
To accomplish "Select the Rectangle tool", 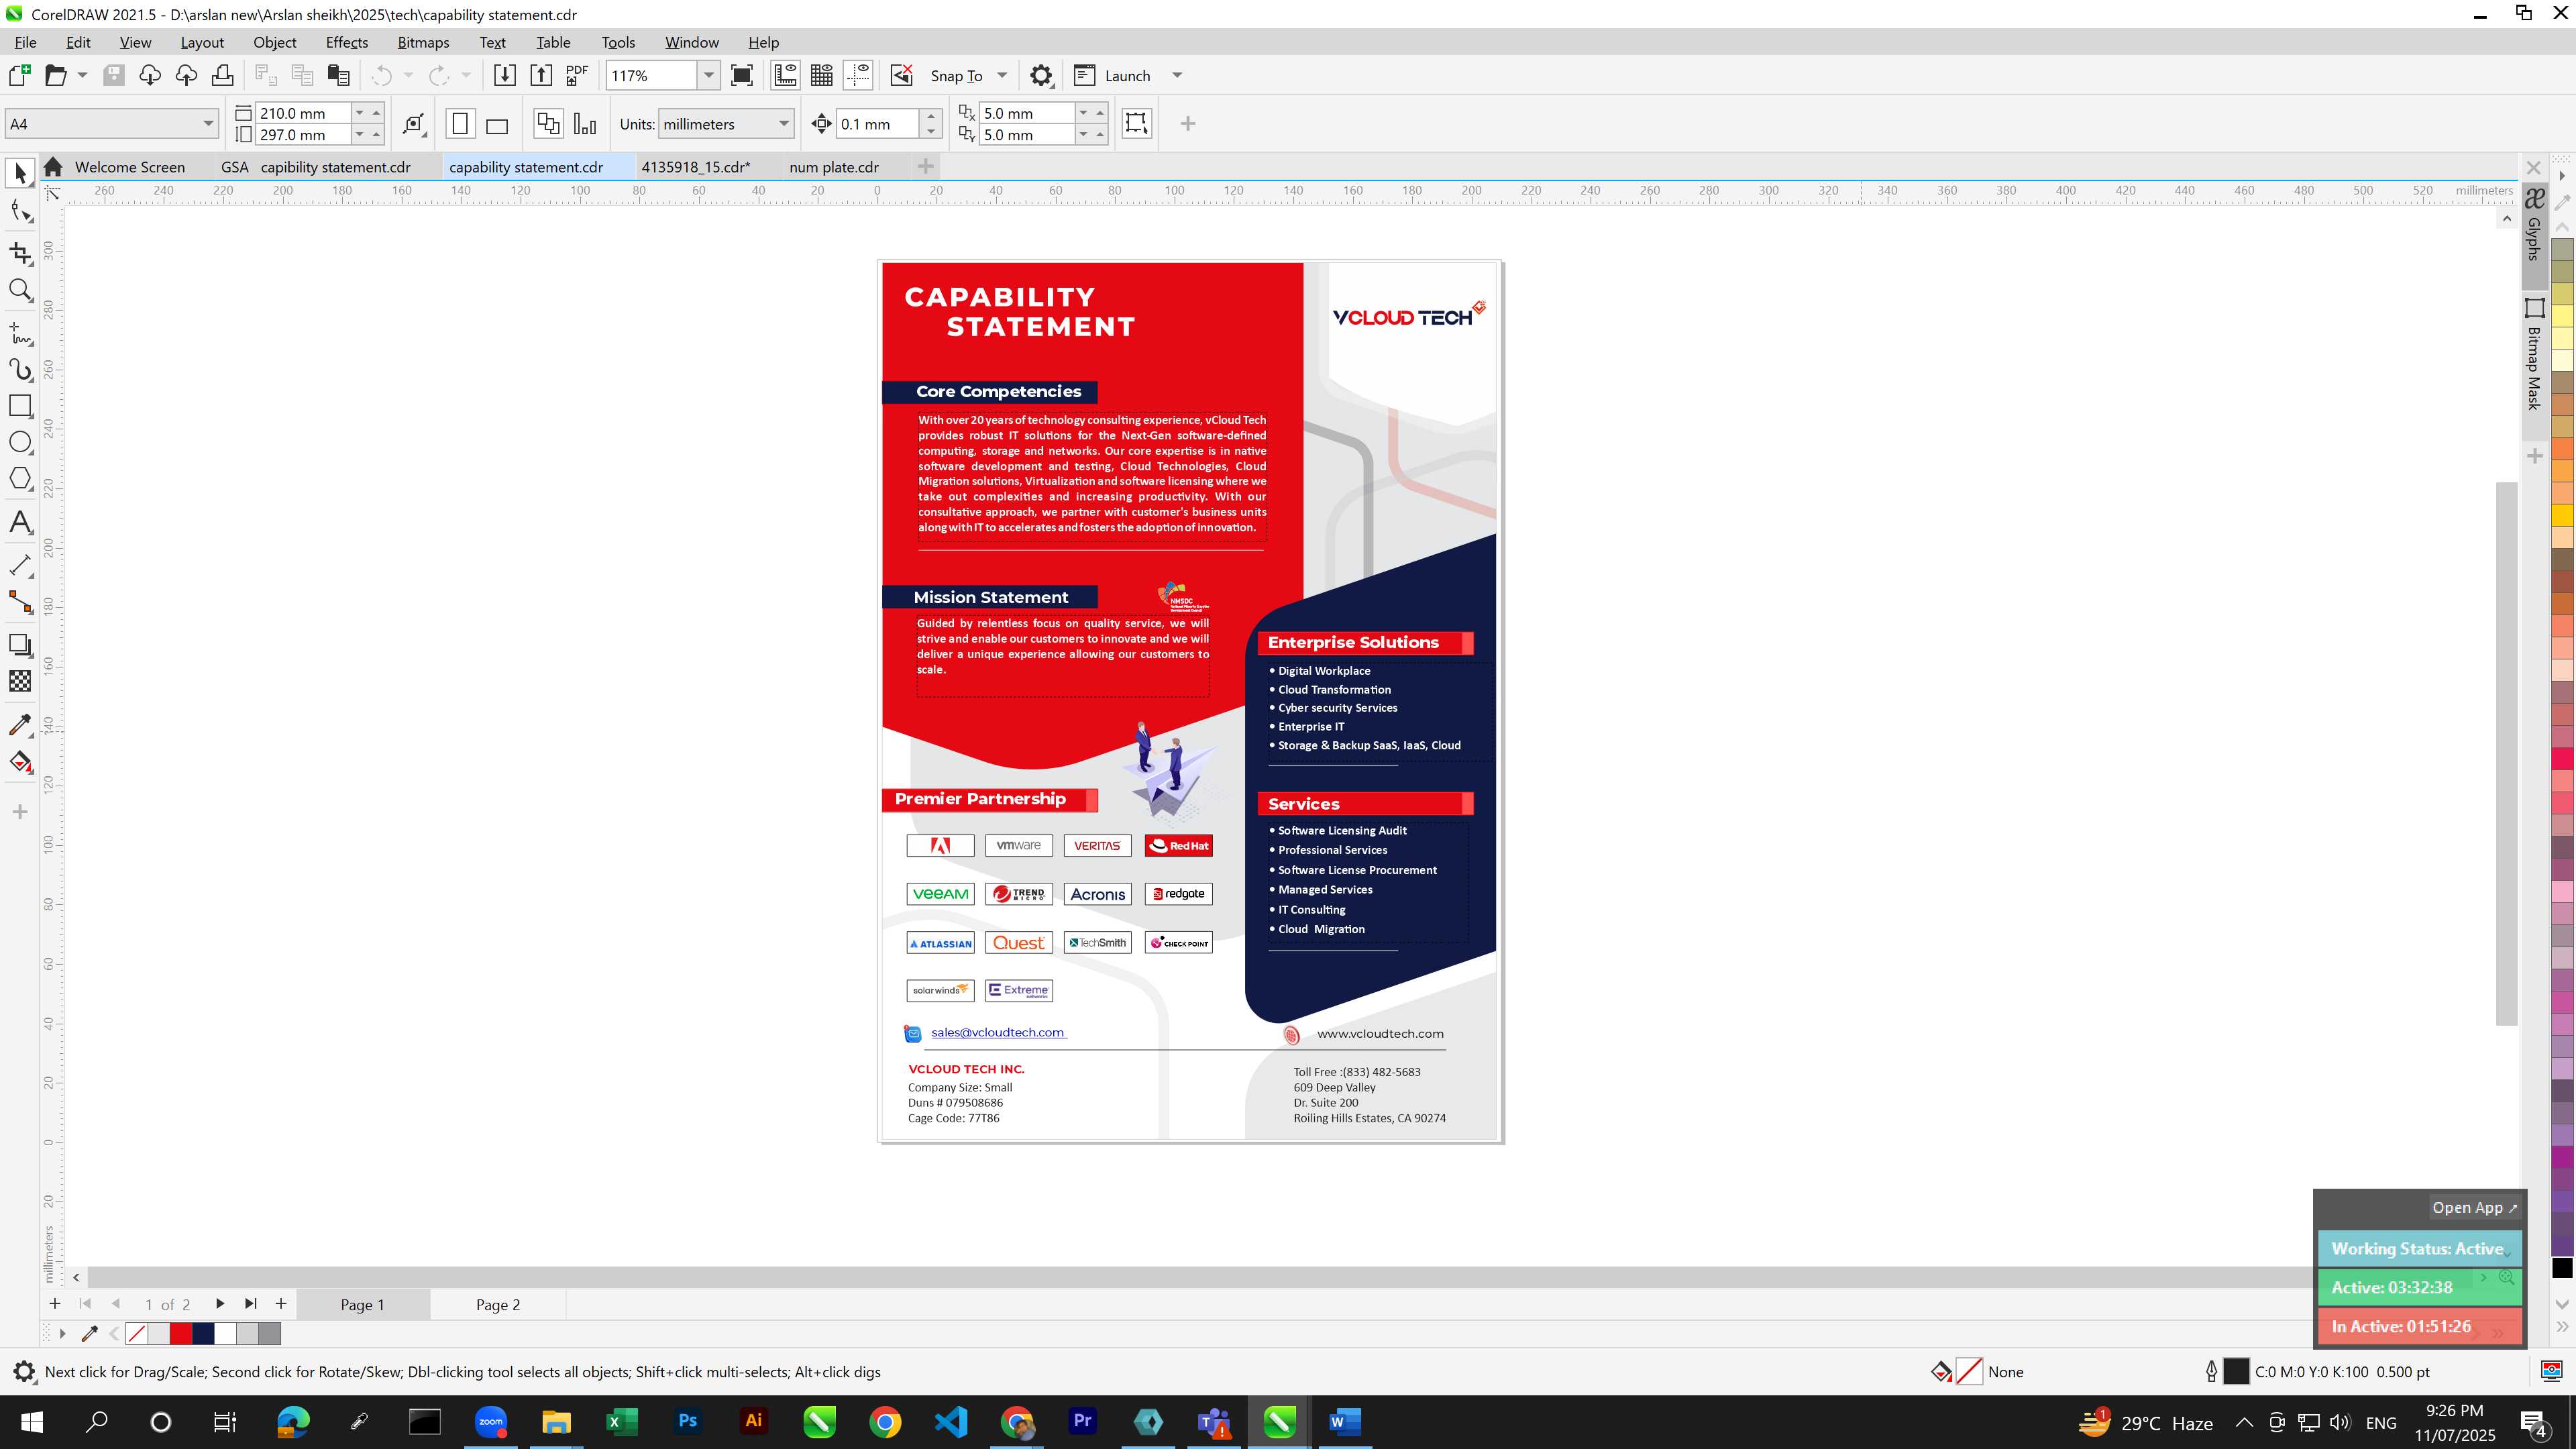I will pyautogui.click(x=20, y=406).
